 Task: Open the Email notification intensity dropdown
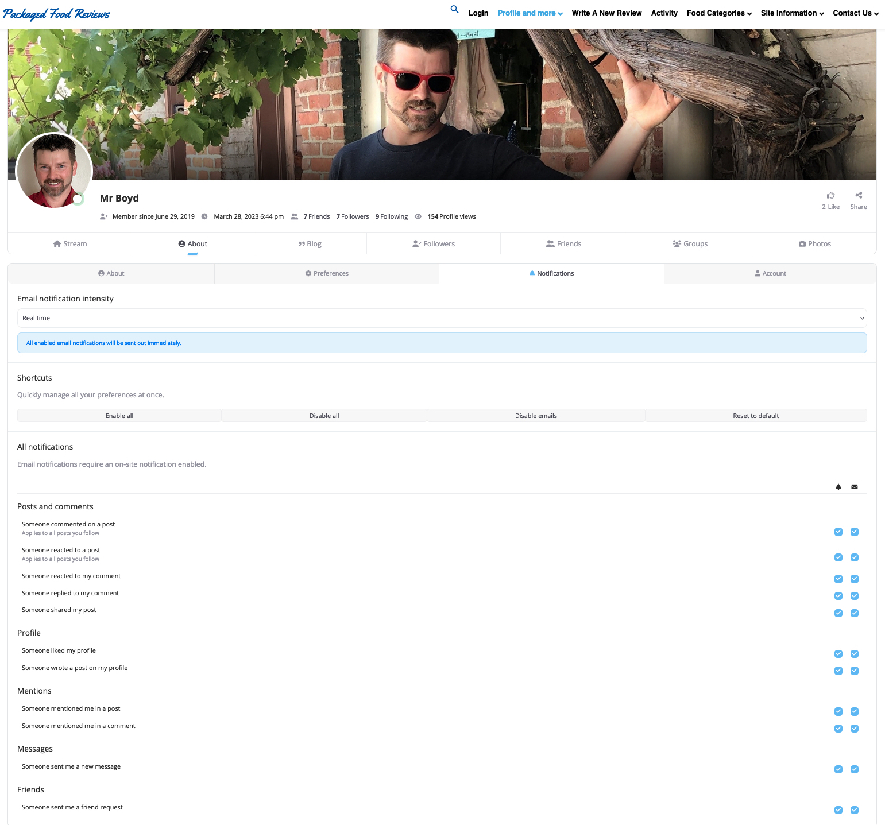pyautogui.click(x=442, y=318)
